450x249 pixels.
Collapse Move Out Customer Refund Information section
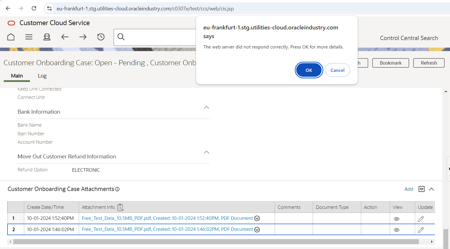207,152
